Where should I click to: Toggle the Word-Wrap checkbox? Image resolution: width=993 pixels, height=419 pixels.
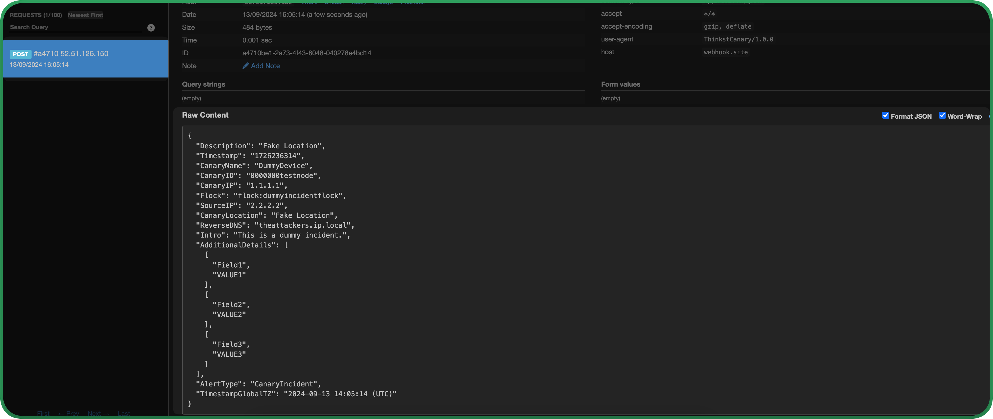click(942, 115)
